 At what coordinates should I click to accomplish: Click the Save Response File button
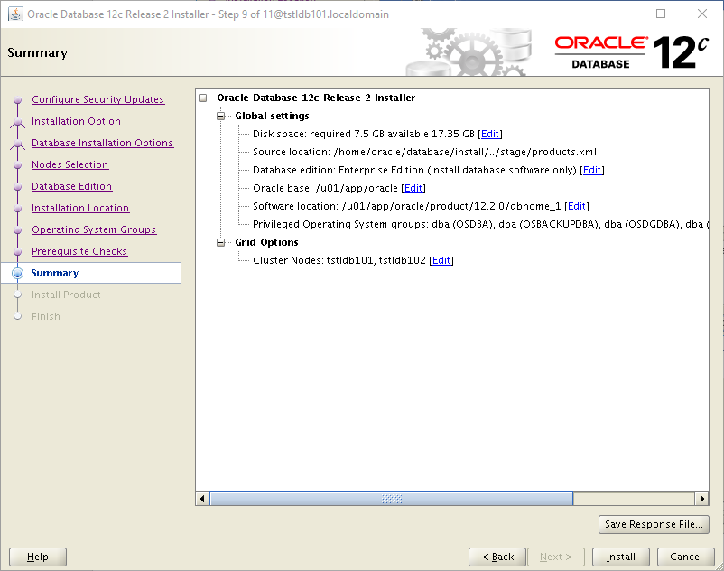[x=654, y=524]
